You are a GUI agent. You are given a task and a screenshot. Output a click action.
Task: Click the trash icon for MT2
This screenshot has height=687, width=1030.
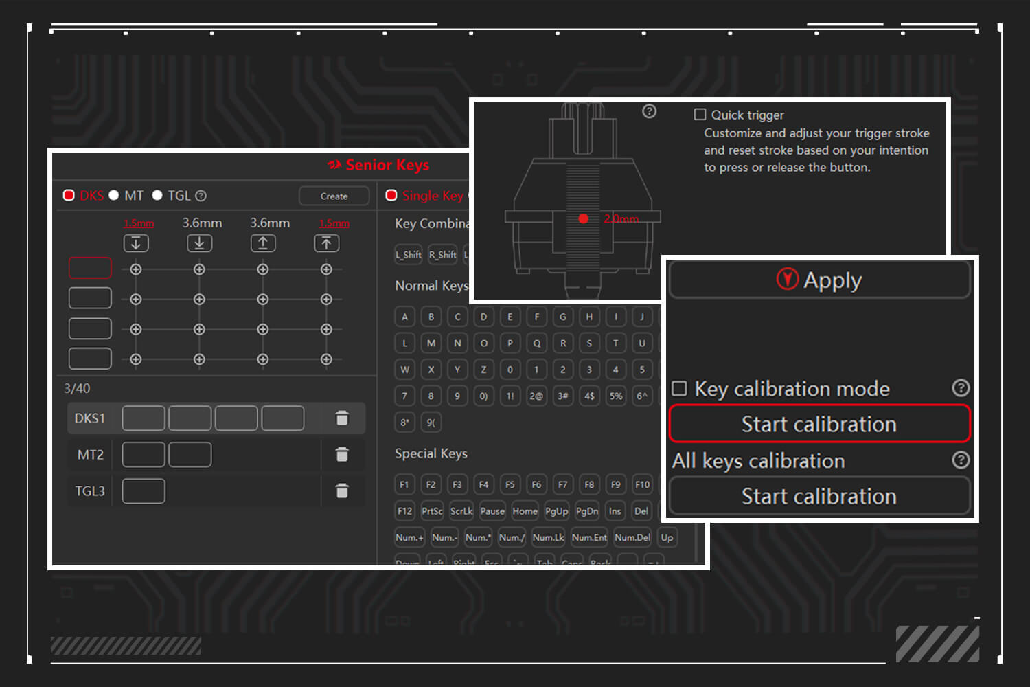pyautogui.click(x=342, y=454)
